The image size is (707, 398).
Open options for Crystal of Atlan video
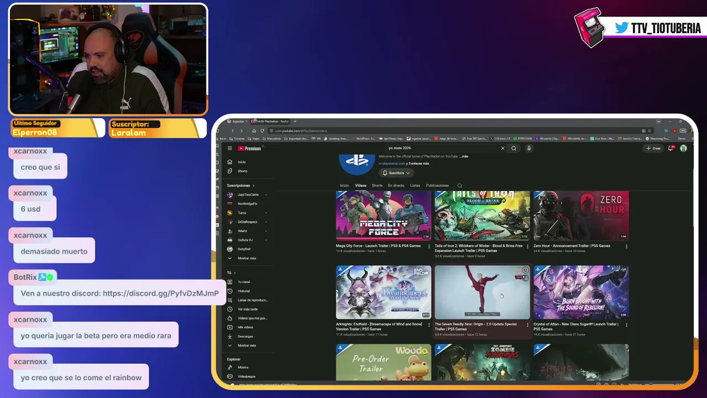coord(626,325)
